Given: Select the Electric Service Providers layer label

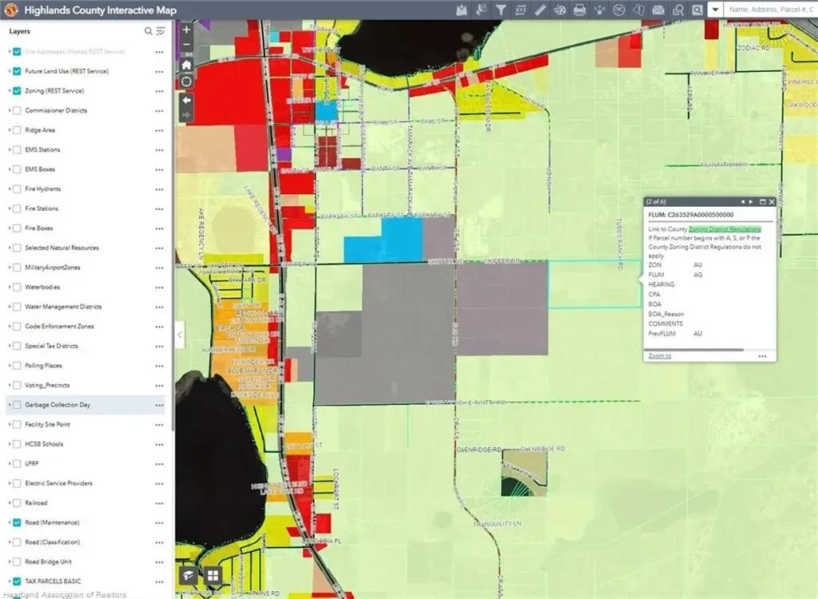Looking at the screenshot, I should click(58, 483).
